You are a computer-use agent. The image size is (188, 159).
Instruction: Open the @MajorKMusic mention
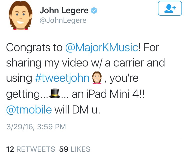(102, 48)
